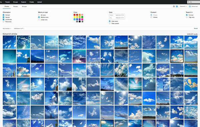Image resolution: width=200 pixels, height=127 pixels.
Task: Select the Medium minimum size option
Action: click(x=39, y=17)
